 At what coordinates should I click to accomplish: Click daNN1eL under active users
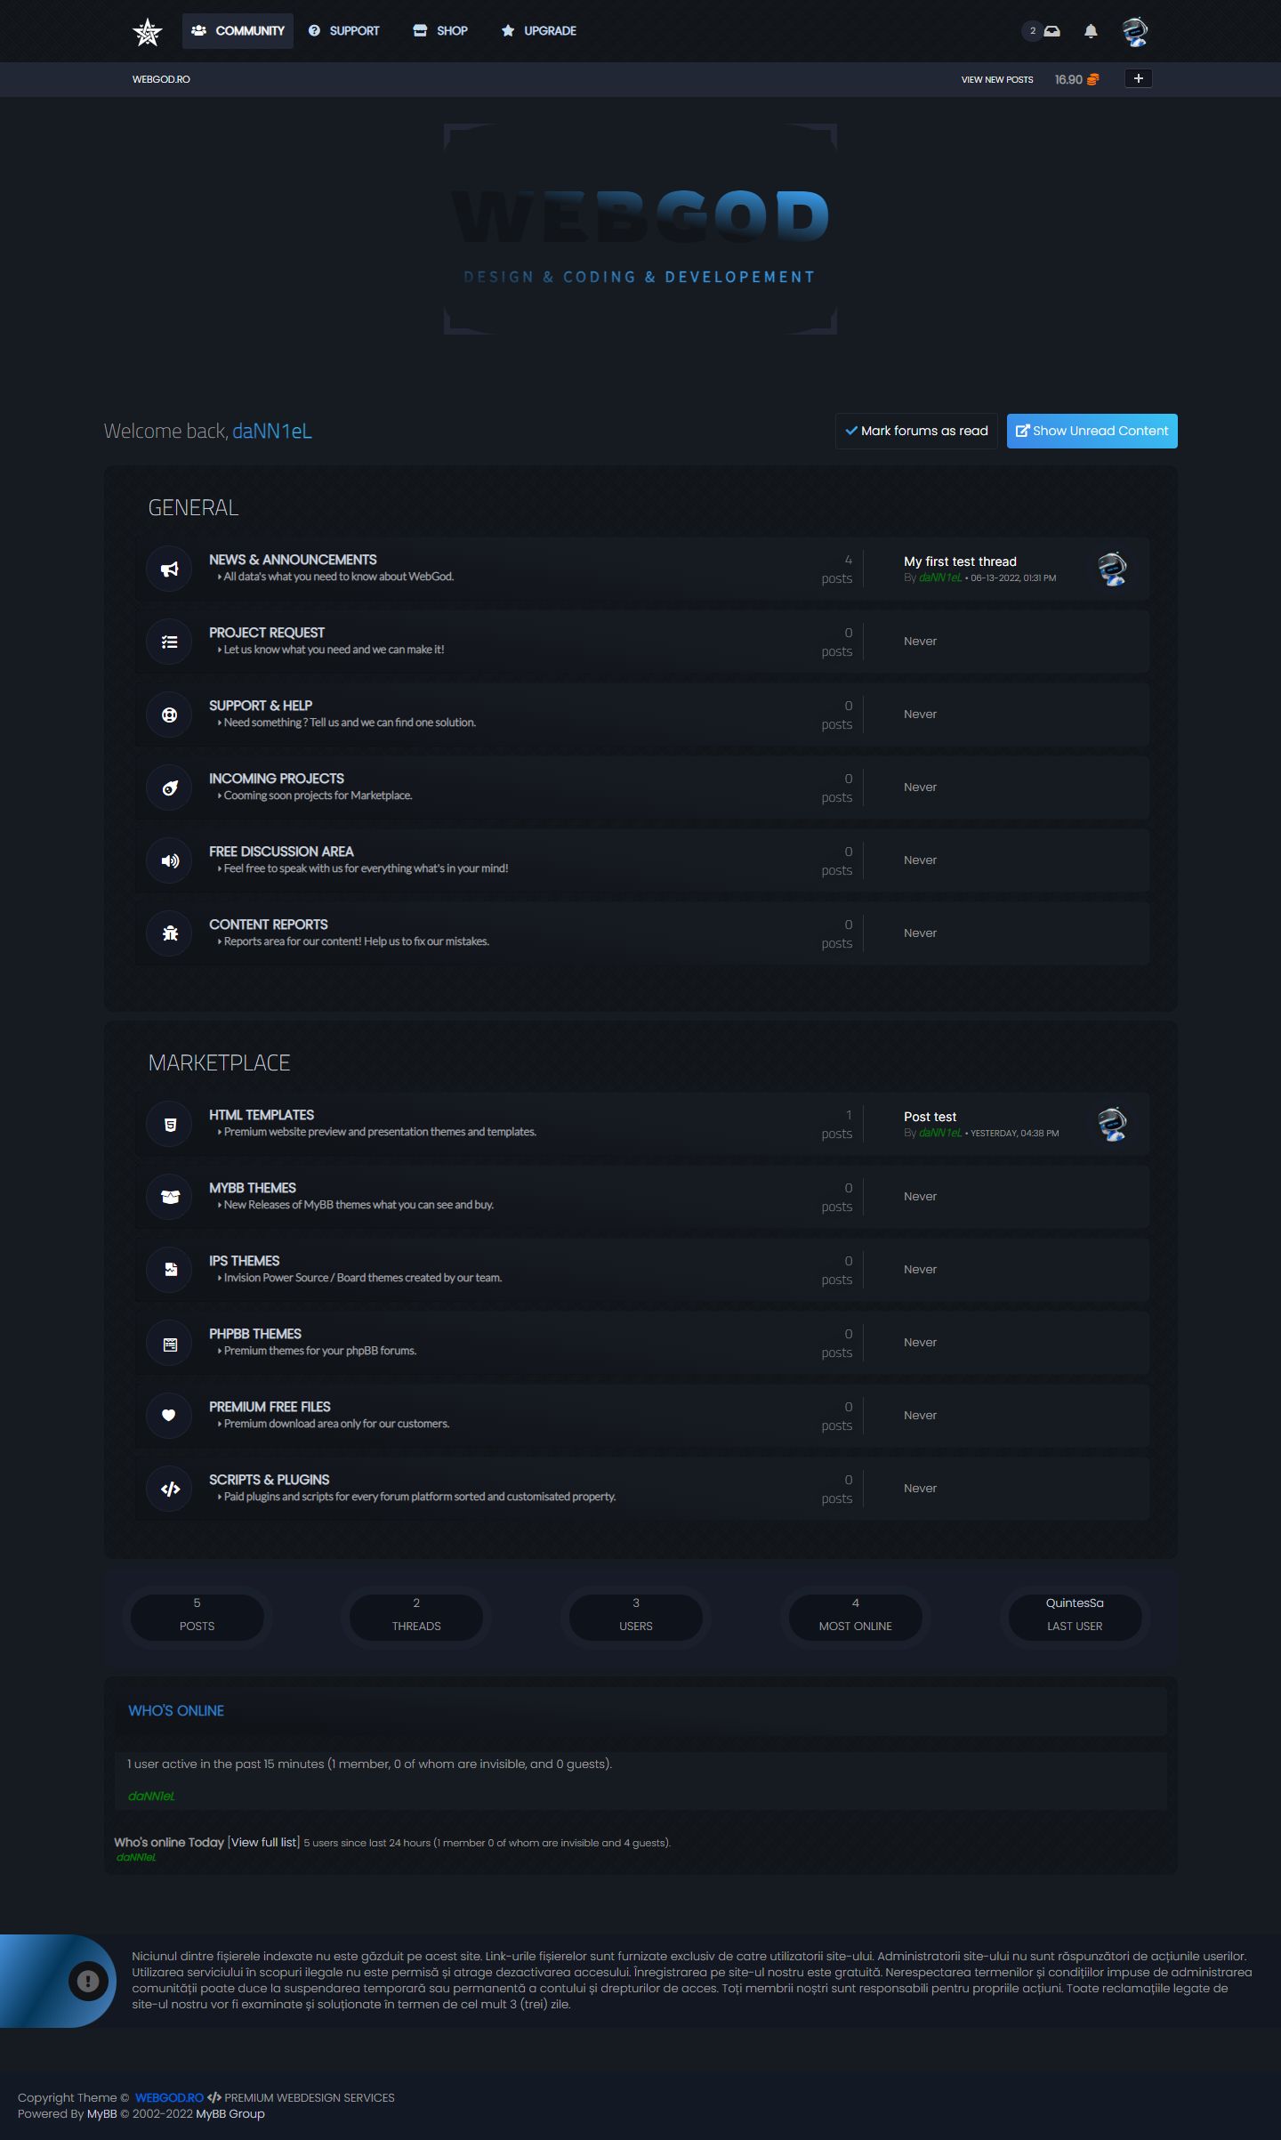click(151, 1796)
